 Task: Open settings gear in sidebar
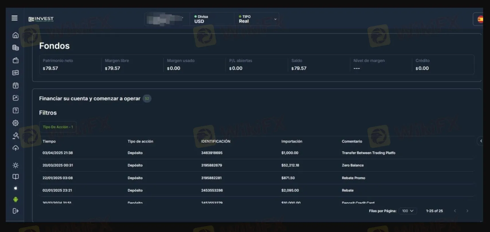15,123
